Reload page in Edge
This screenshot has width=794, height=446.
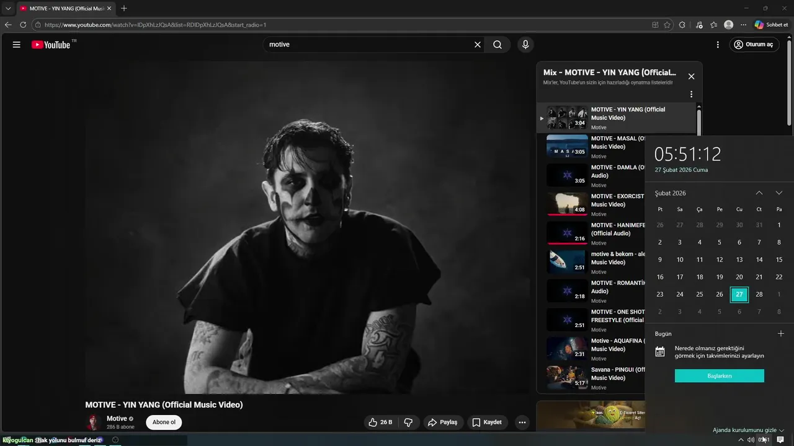pos(23,25)
